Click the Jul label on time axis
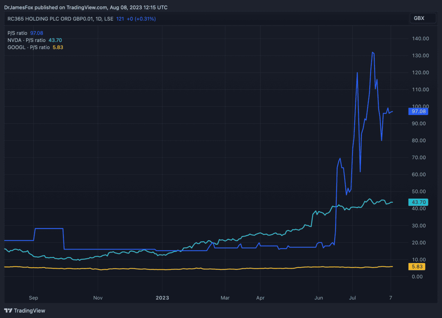 pos(352,297)
